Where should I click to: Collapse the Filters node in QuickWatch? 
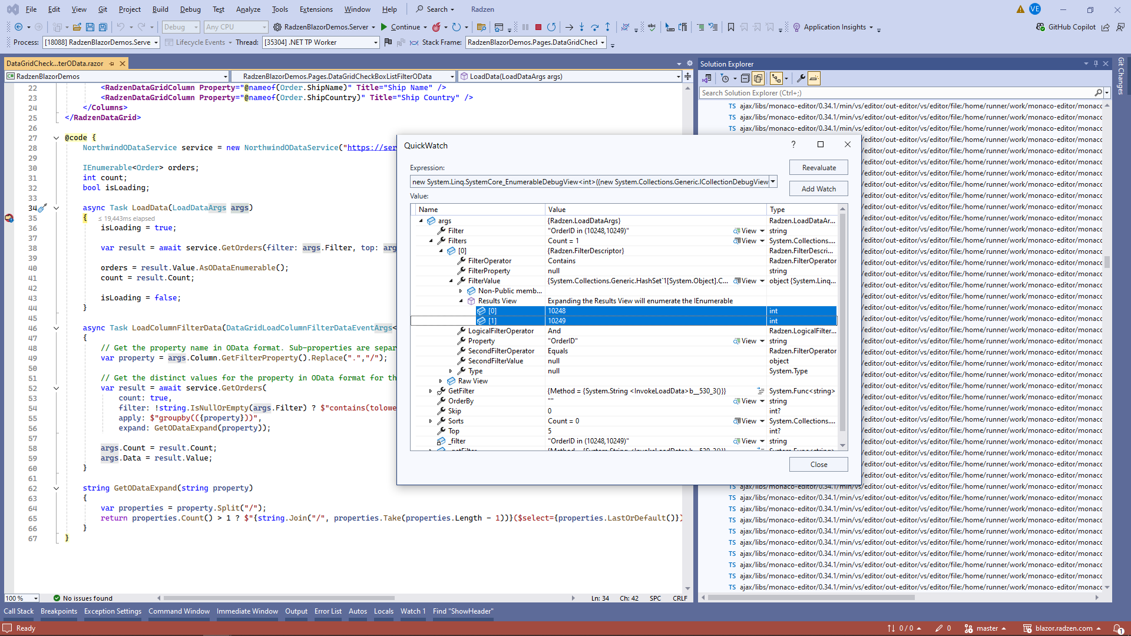click(x=431, y=241)
